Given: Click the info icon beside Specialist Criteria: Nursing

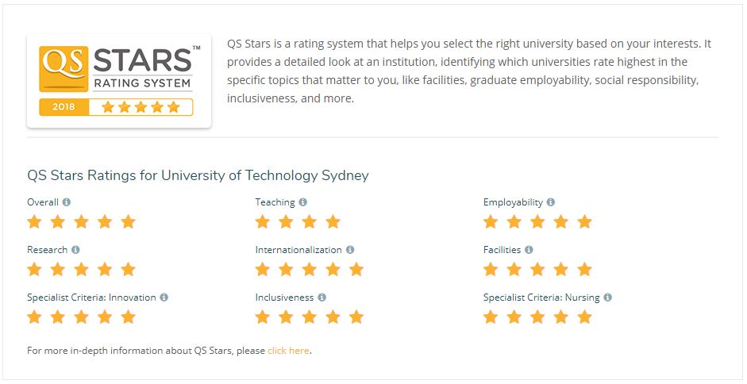Looking at the screenshot, I should (608, 298).
